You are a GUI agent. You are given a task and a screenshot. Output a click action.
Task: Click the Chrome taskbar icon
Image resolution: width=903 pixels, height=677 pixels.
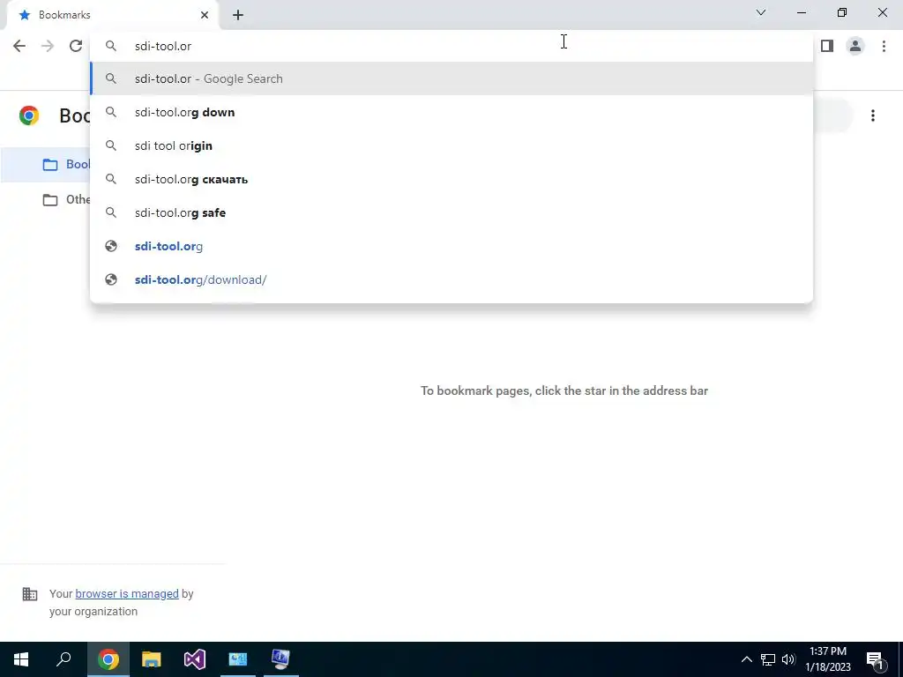pyautogui.click(x=108, y=659)
